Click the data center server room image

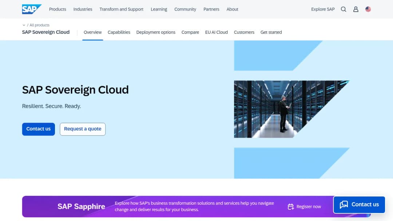[x=284, y=109]
